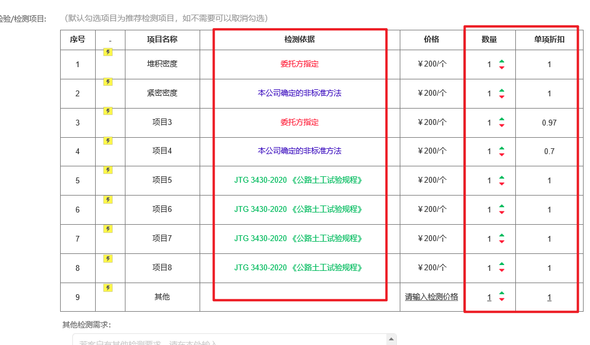Screen dimensions: 590x345
Task: Decrease quantity for 紧密密度 with red arrow
Action: [501, 97]
